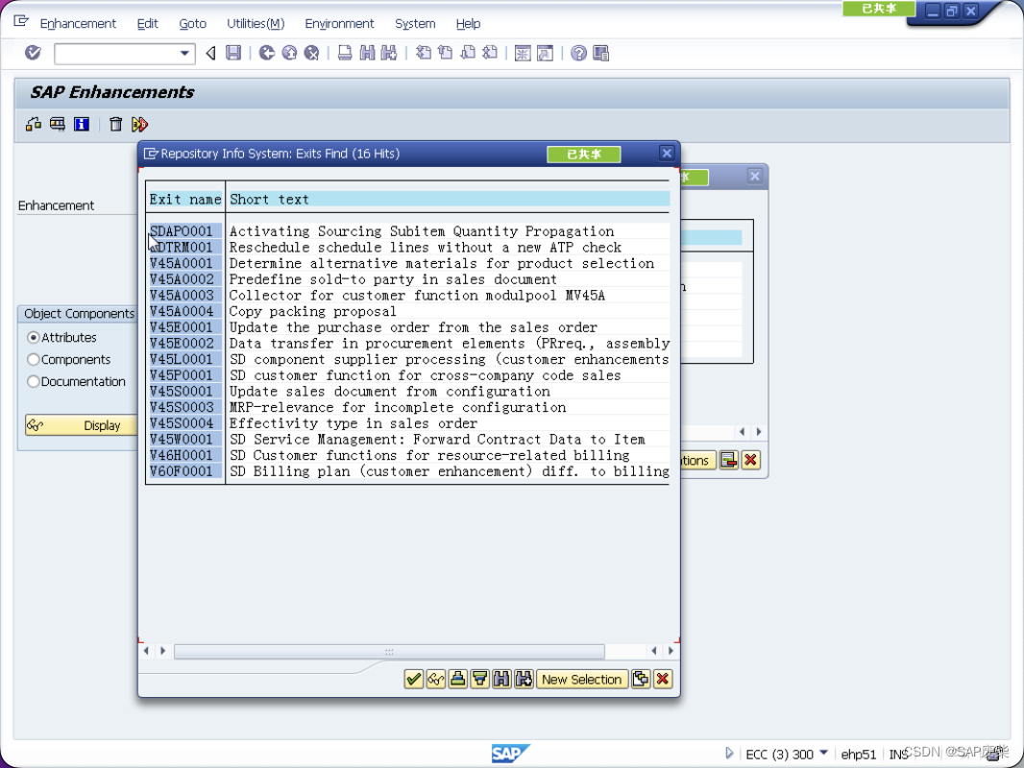Open the Help menu
1024x768 pixels.
[x=468, y=23]
